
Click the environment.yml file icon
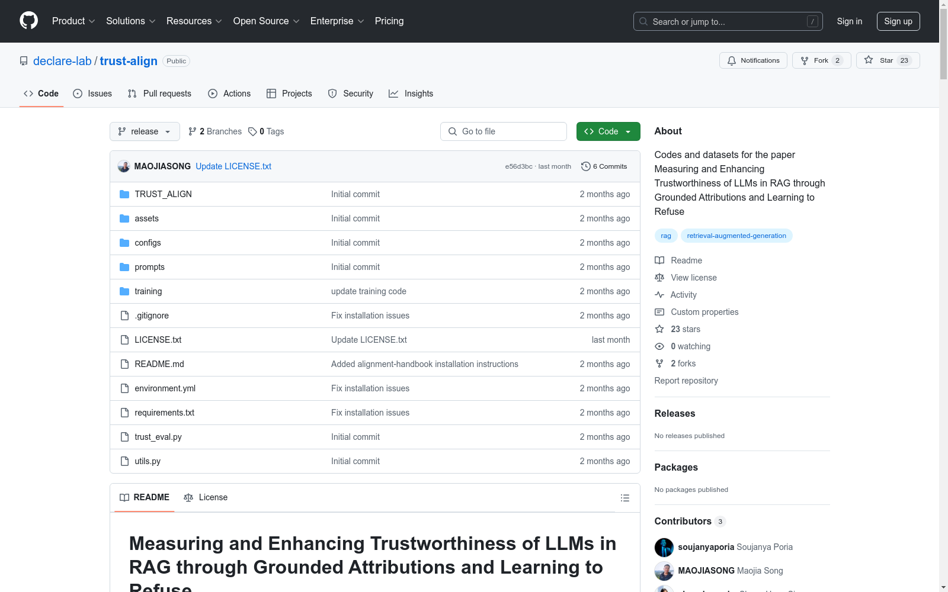pyautogui.click(x=124, y=388)
